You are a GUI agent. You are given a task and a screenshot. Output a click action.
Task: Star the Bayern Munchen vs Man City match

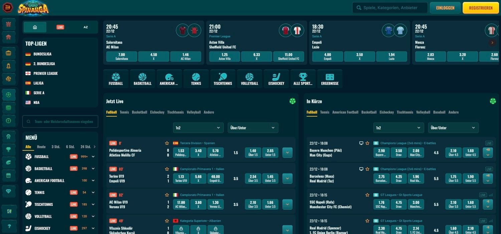point(367,143)
